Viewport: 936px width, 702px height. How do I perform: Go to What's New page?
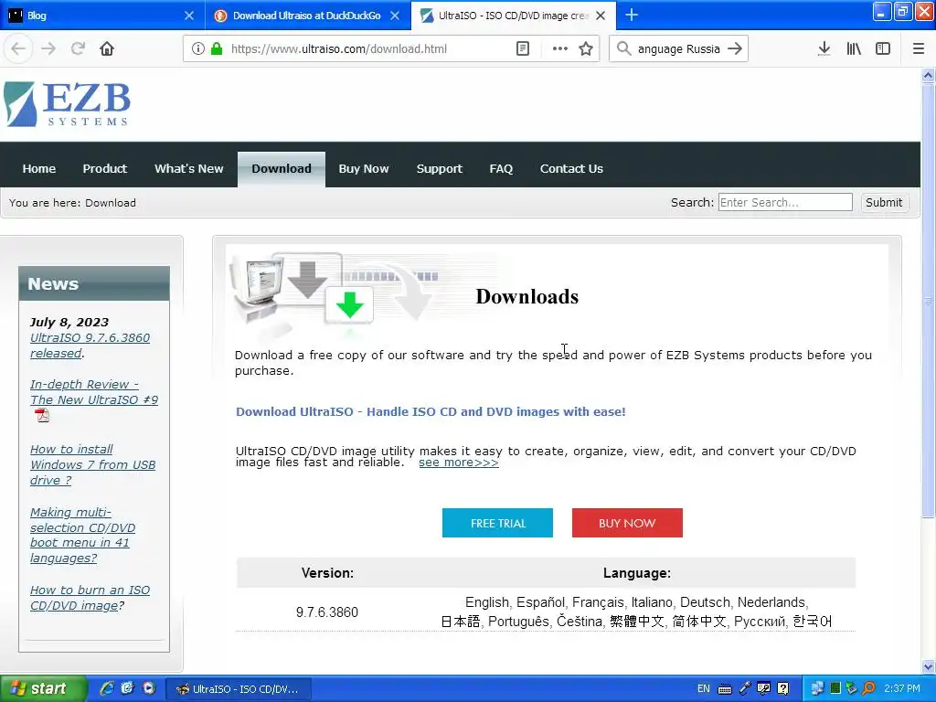click(x=188, y=168)
